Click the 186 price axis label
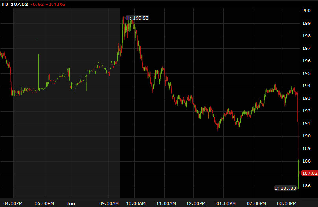This screenshot has height=207, width=318. coord(306,186)
